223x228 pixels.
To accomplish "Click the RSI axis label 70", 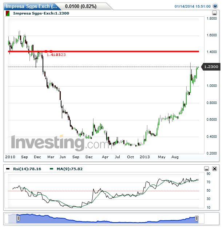I will [208, 182].
